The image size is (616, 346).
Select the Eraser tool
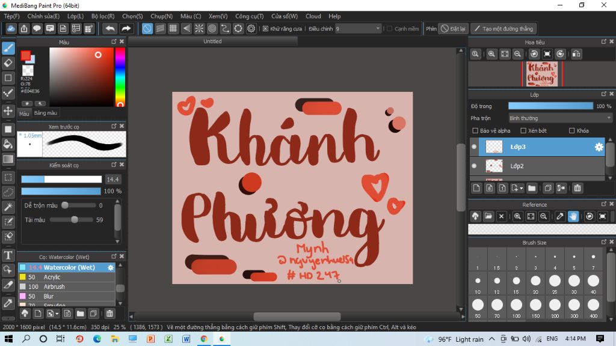[8, 62]
